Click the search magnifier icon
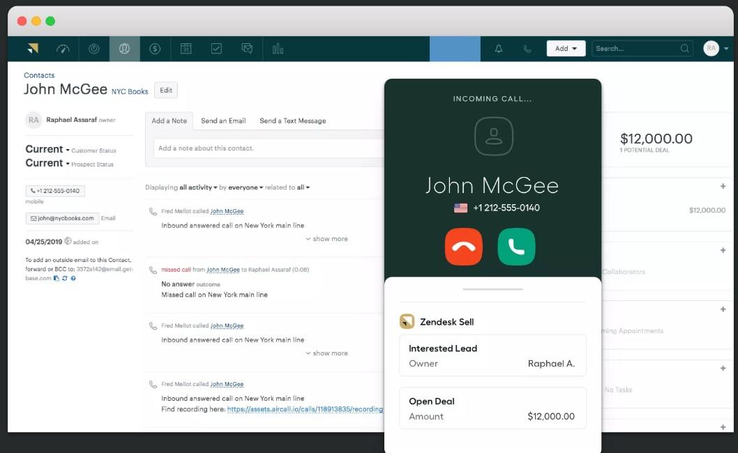Viewport: 738px width, 453px height. [x=685, y=49]
